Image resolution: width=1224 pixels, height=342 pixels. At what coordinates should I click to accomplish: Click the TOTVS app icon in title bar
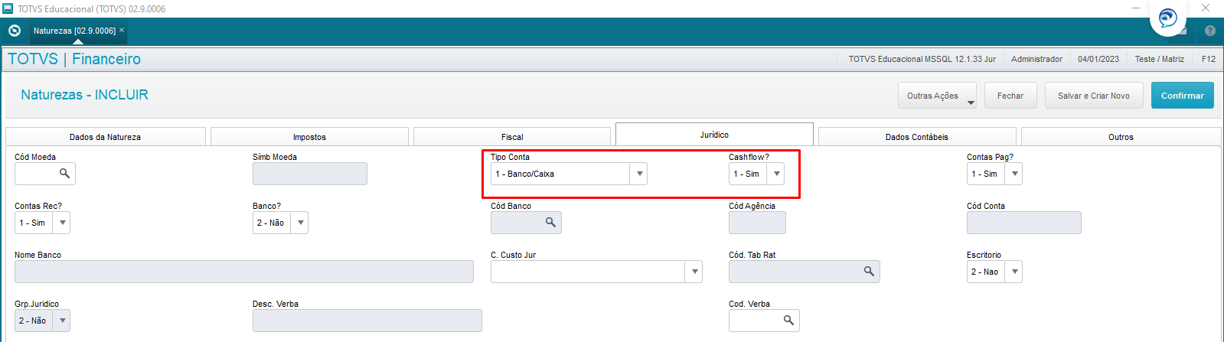pos(8,8)
